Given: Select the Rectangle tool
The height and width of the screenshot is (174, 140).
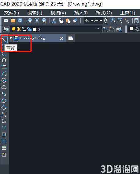Looking at the screenshot, I should click(x=4, y=67).
